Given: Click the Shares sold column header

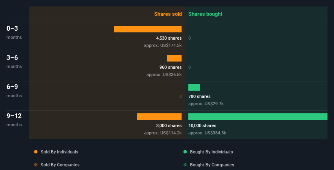Looking at the screenshot, I should (168, 14).
